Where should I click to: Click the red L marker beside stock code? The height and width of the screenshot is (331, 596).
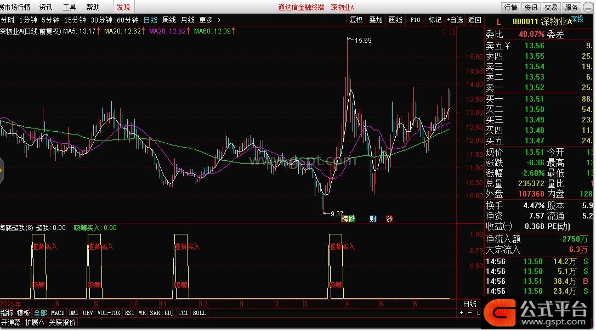pos(498,22)
